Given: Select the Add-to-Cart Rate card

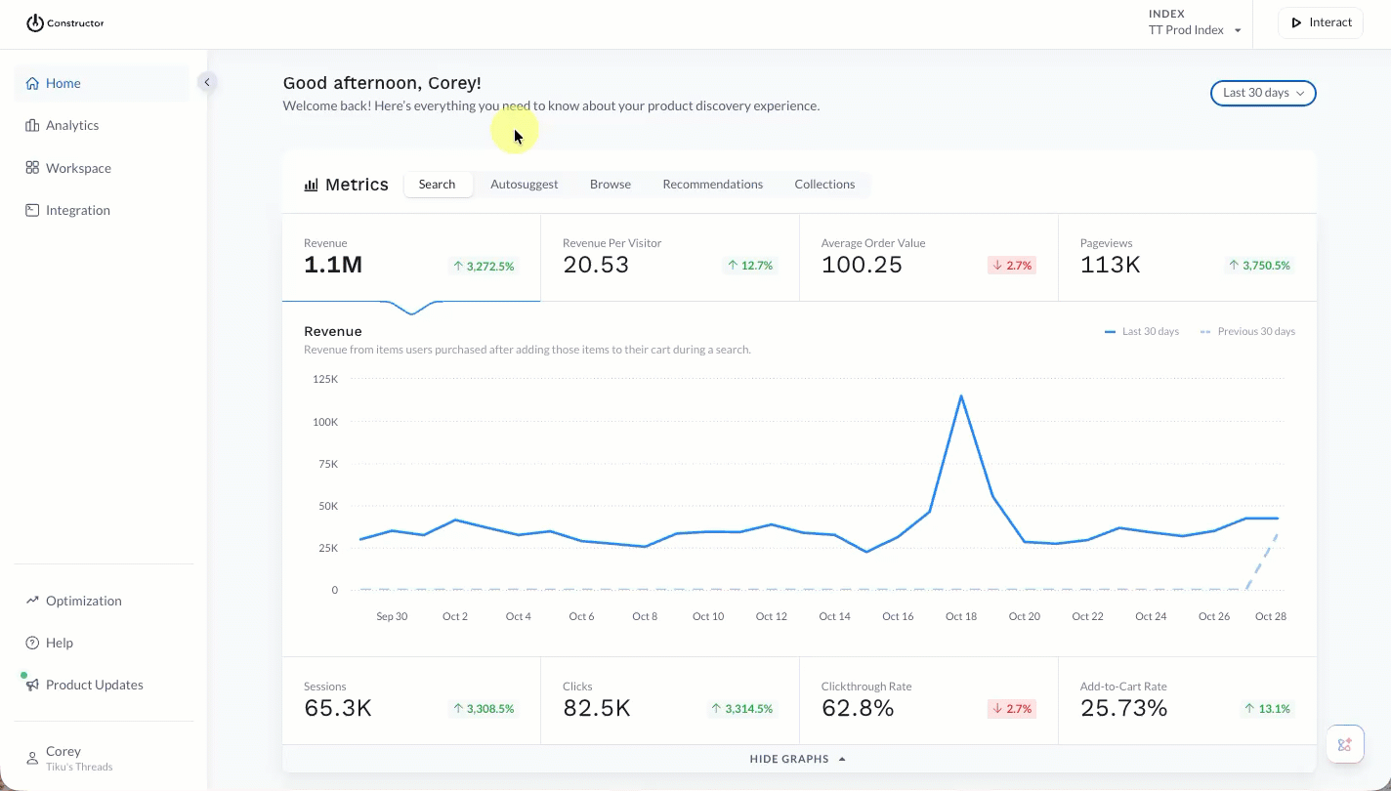Looking at the screenshot, I should (x=1188, y=700).
